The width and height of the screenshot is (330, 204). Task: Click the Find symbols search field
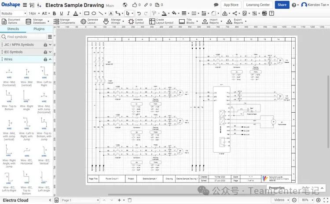pos(27,37)
